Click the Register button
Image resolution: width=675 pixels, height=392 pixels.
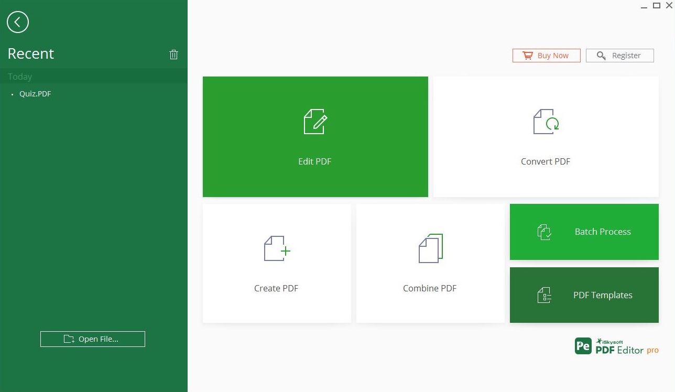(620, 55)
